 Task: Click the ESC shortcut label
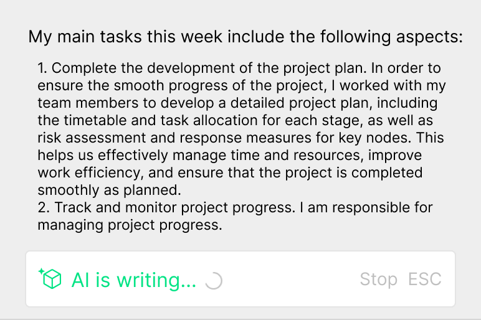click(x=425, y=280)
